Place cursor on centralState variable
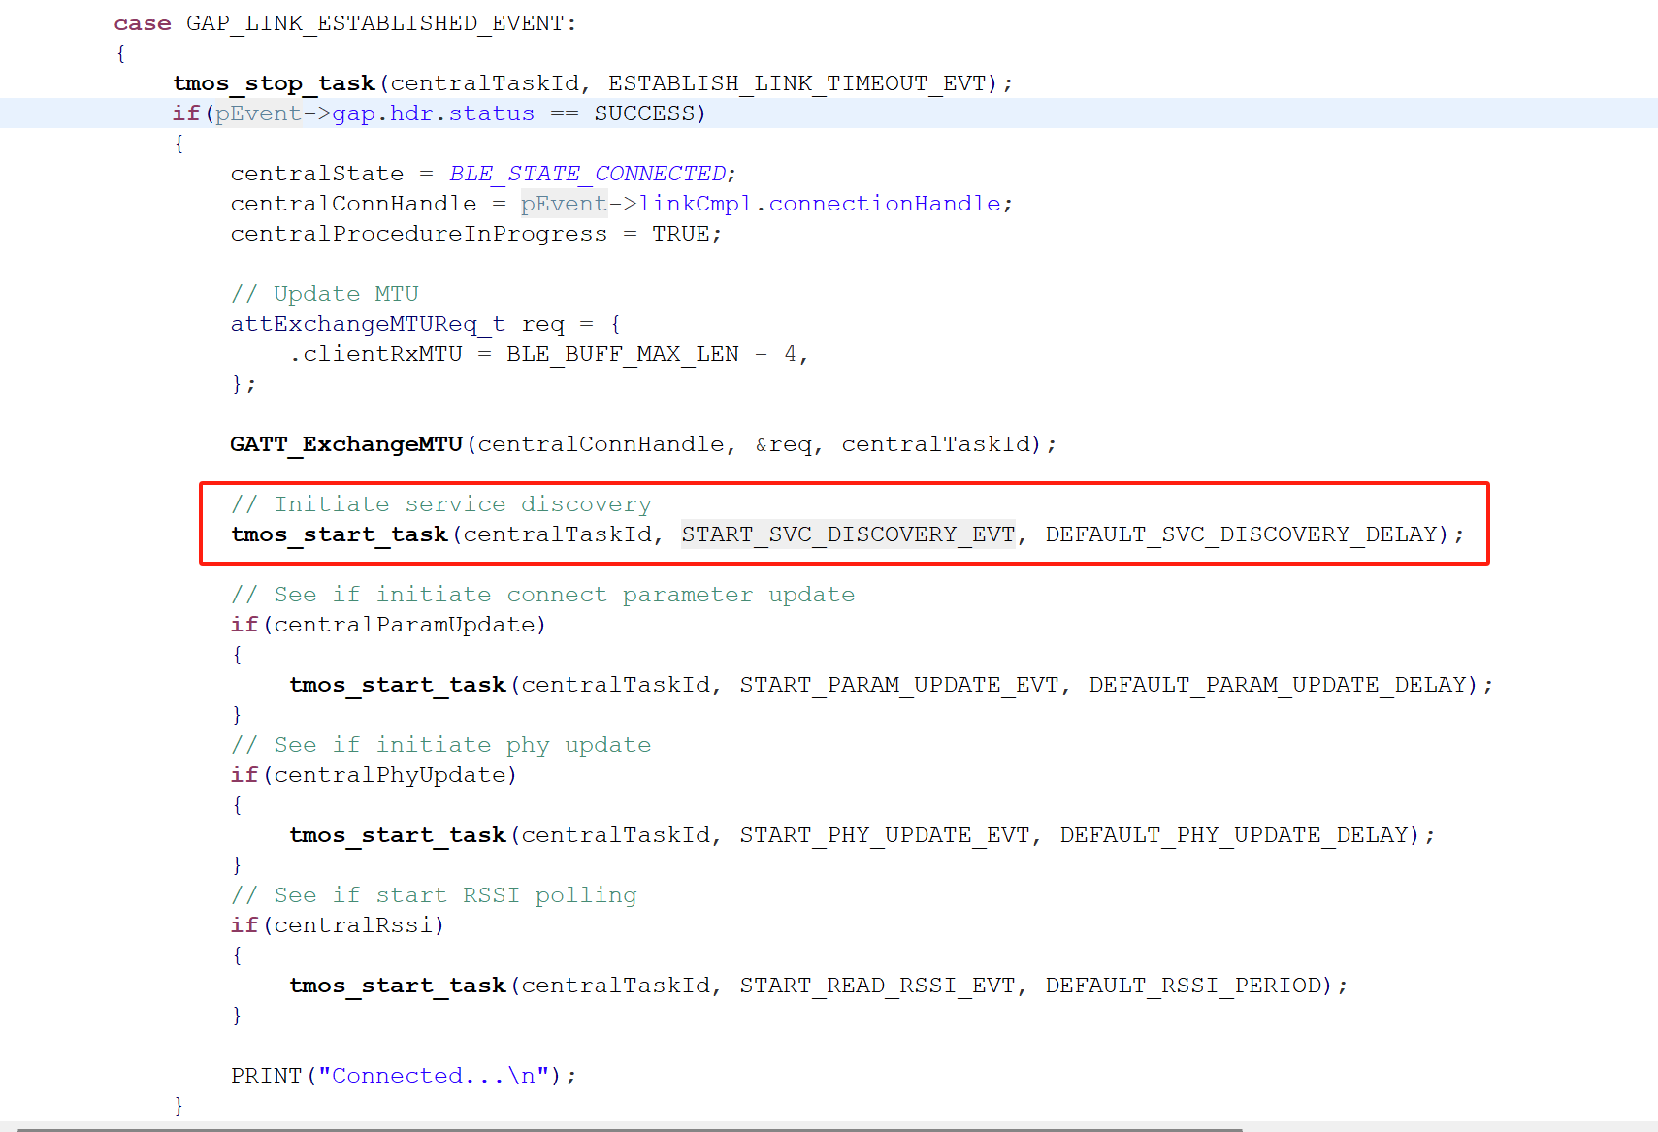Image resolution: width=1658 pixels, height=1132 pixels. click(317, 174)
